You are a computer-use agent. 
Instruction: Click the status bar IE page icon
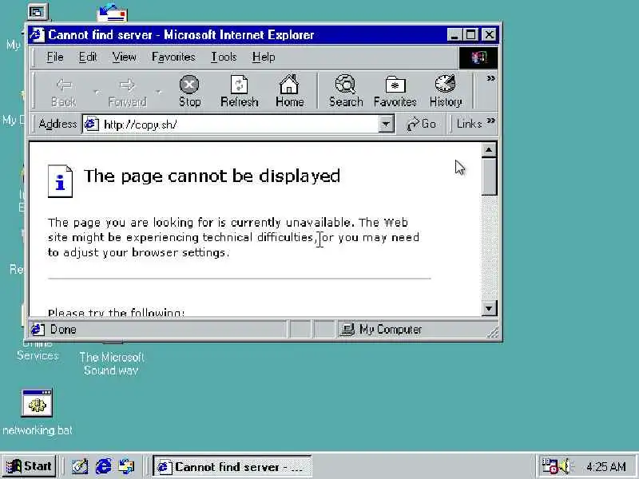[x=38, y=329]
